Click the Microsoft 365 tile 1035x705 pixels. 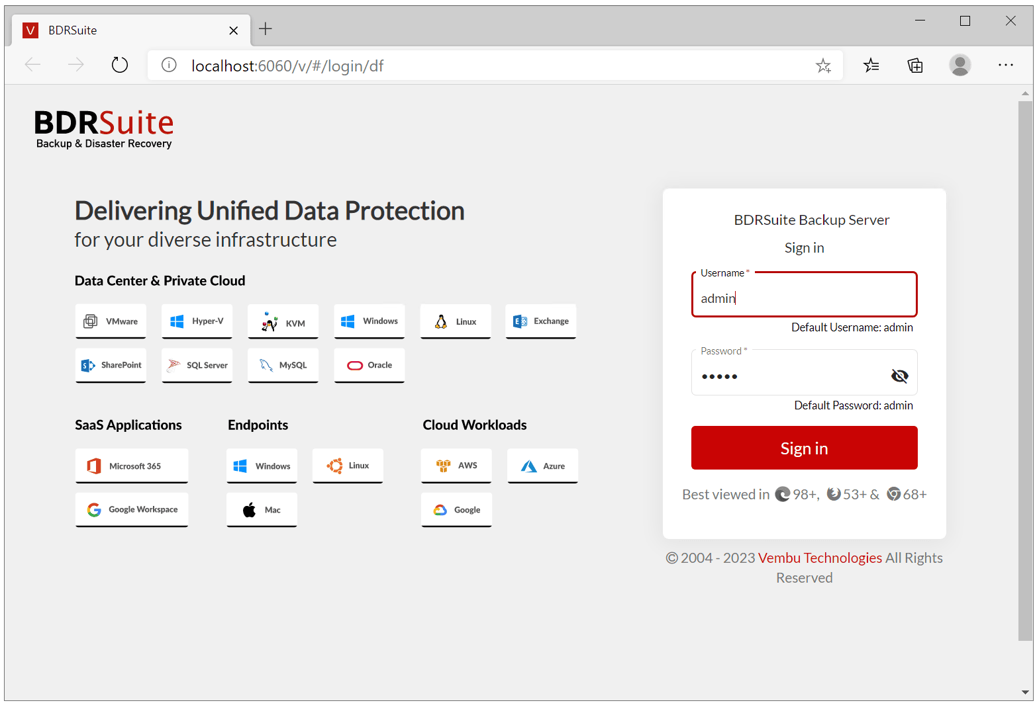click(132, 466)
